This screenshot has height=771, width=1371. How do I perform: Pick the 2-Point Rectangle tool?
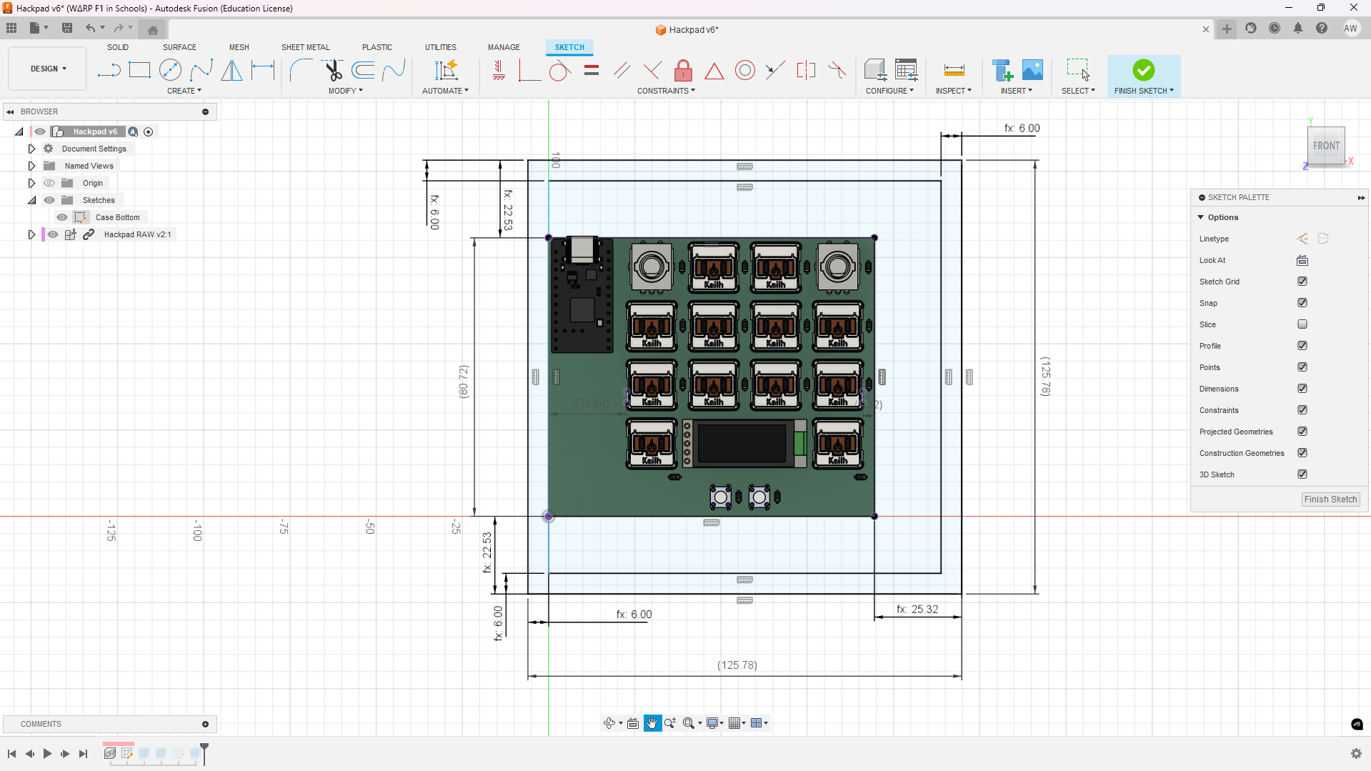139,70
